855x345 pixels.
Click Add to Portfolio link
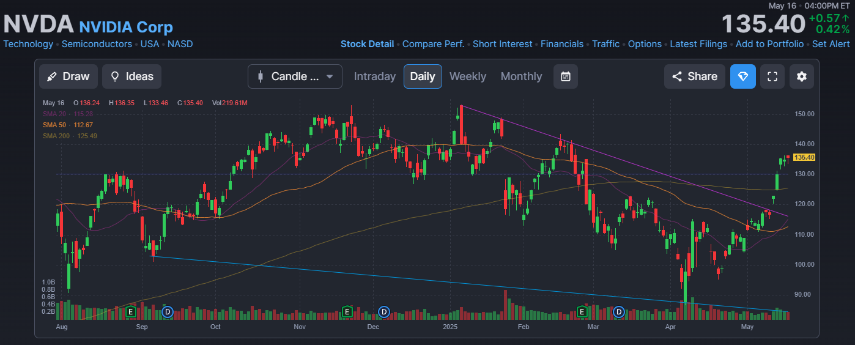(770, 44)
